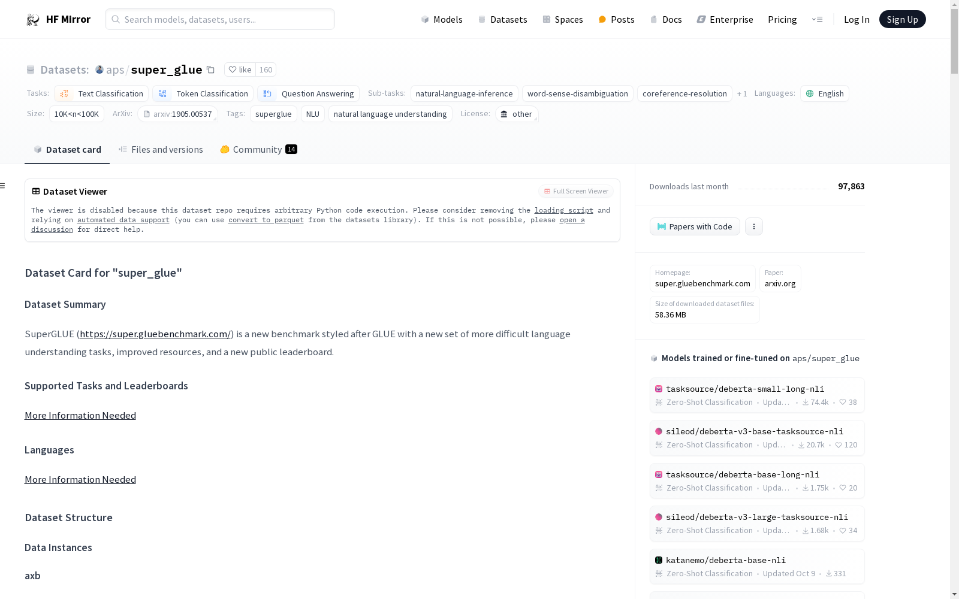The image size is (959, 599).
Task: Open sileod/deberta-v3-large-tasksource-nli model
Action: coord(757,524)
